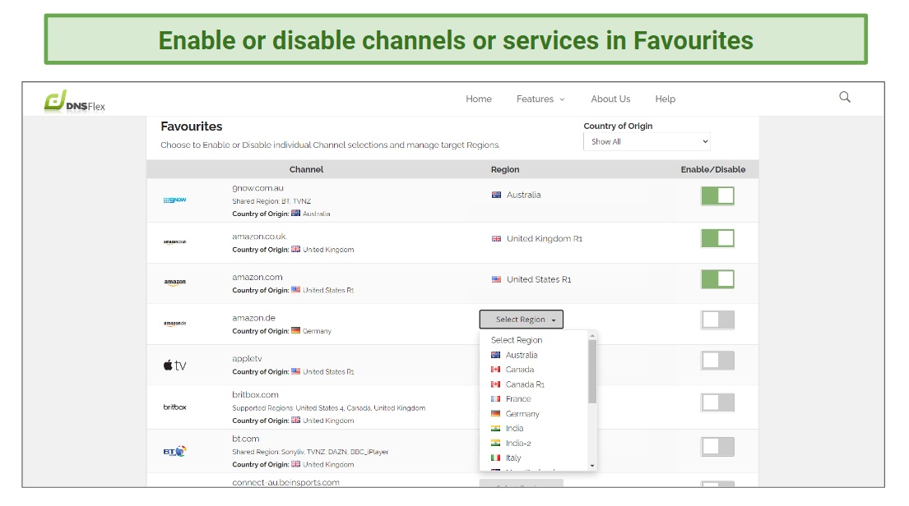Enable the britbox.com channel toggle
The width and height of the screenshot is (909, 506).
click(x=717, y=402)
